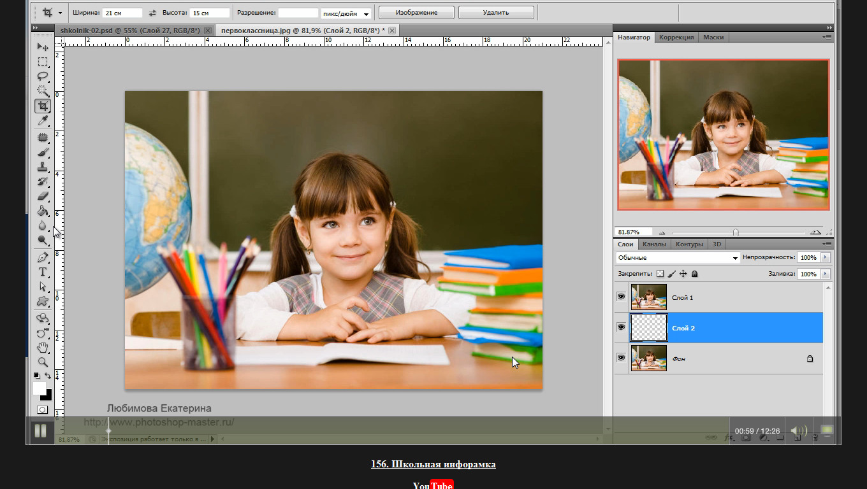Hide the Слой 1 layer
Viewport: 867px width, 489px height.
[621, 297]
